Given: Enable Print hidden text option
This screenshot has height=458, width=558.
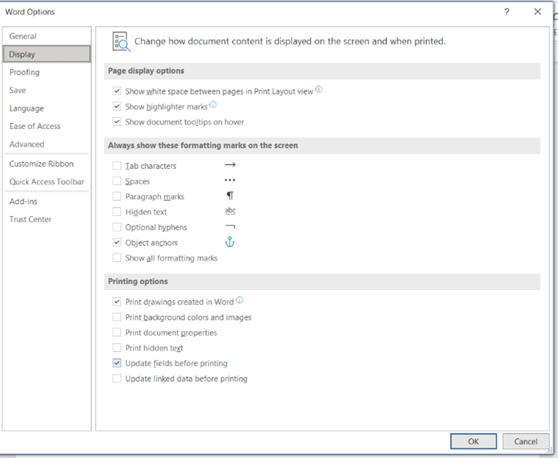Looking at the screenshot, I should (x=116, y=347).
